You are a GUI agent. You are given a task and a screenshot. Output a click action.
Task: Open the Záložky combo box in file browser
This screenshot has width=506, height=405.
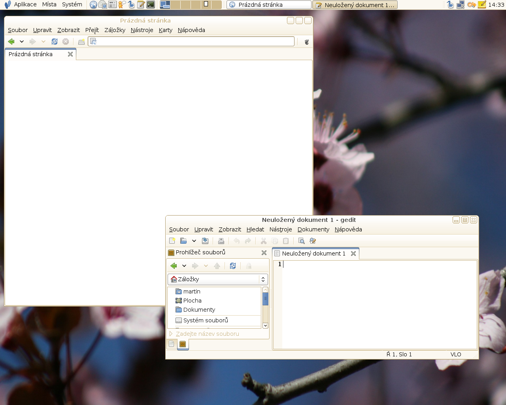[218, 279]
